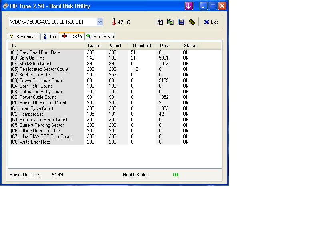Click the thermometer temperature icon
The width and height of the screenshot is (320, 240).
pyautogui.click(x=114, y=22)
